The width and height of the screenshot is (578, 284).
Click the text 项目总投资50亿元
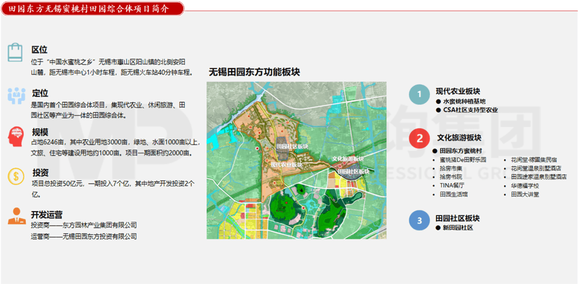pyautogui.click(x=59, y=183)
